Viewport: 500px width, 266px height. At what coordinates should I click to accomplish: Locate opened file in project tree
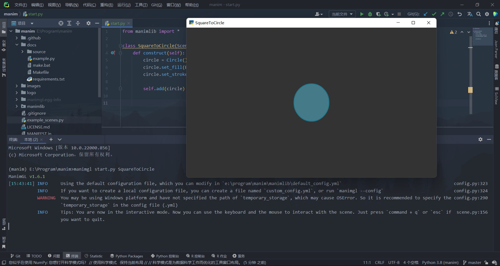[x=61, y=23]
